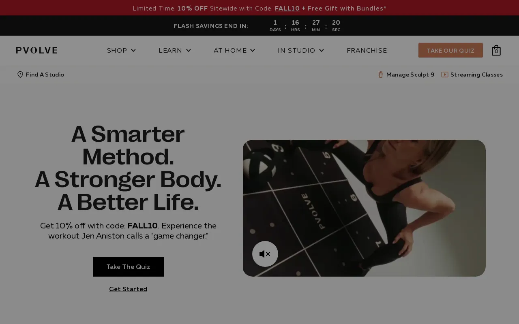This screenshot has width=519, height=324.
Task: Click the Take The Quiz button
Action: (x=128, y=266)
